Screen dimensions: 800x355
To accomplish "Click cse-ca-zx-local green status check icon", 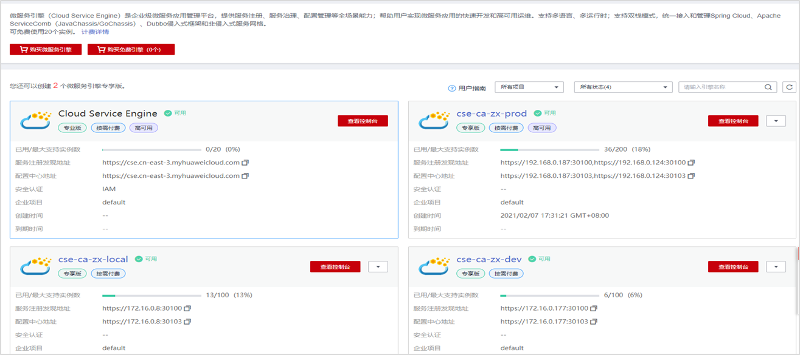I will pyautogui.click(x=139, y=259).
